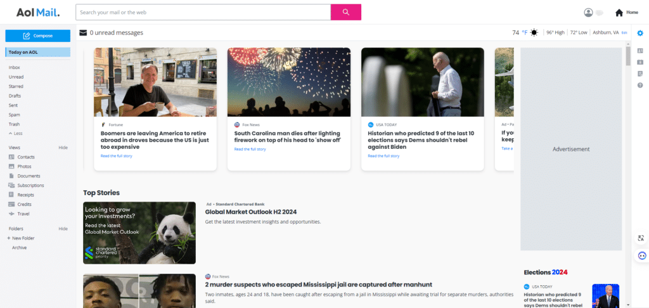Click the Compose button
This screenshot has height=308, width=649.
pos(37,35)
